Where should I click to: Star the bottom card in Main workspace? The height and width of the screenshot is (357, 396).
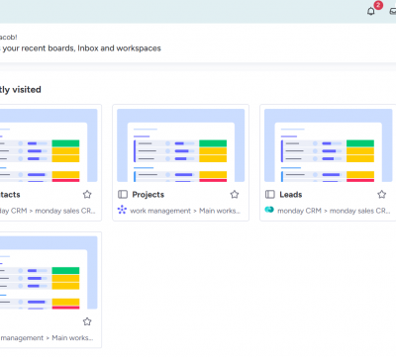87,321
